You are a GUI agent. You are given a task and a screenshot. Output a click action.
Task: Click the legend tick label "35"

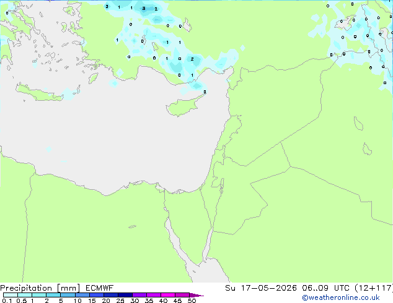click(149, 301)
